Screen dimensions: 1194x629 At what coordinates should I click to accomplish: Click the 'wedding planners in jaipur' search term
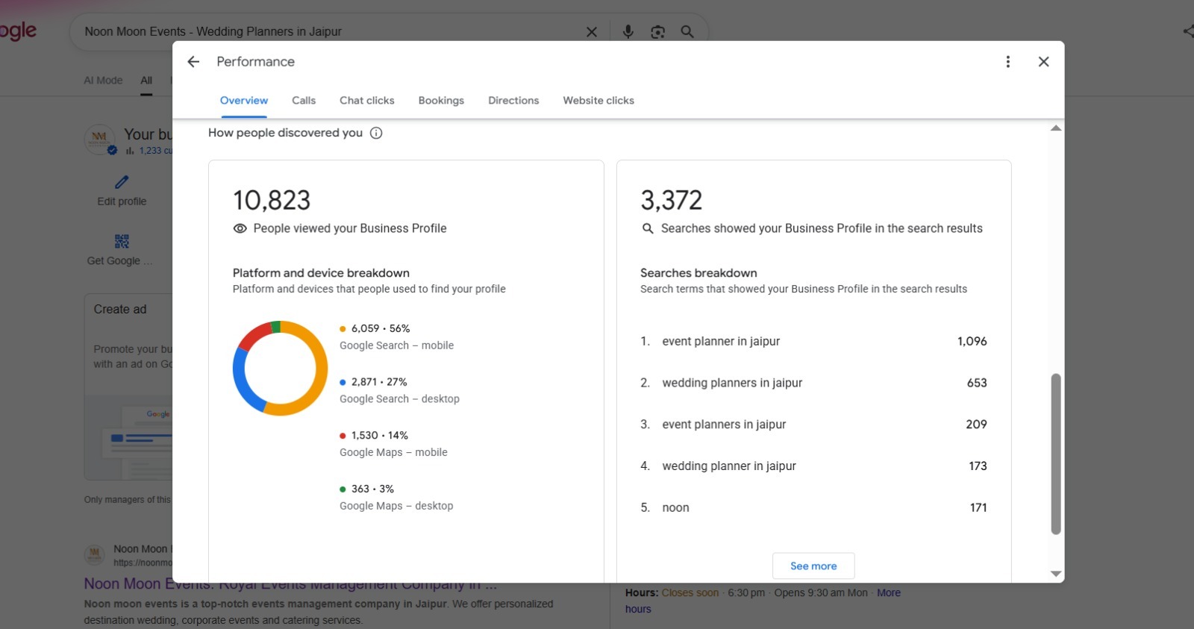point(732,384)
